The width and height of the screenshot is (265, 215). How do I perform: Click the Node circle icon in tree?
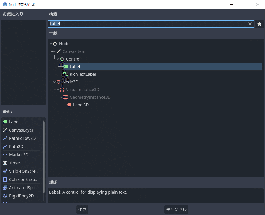(55, 44)
